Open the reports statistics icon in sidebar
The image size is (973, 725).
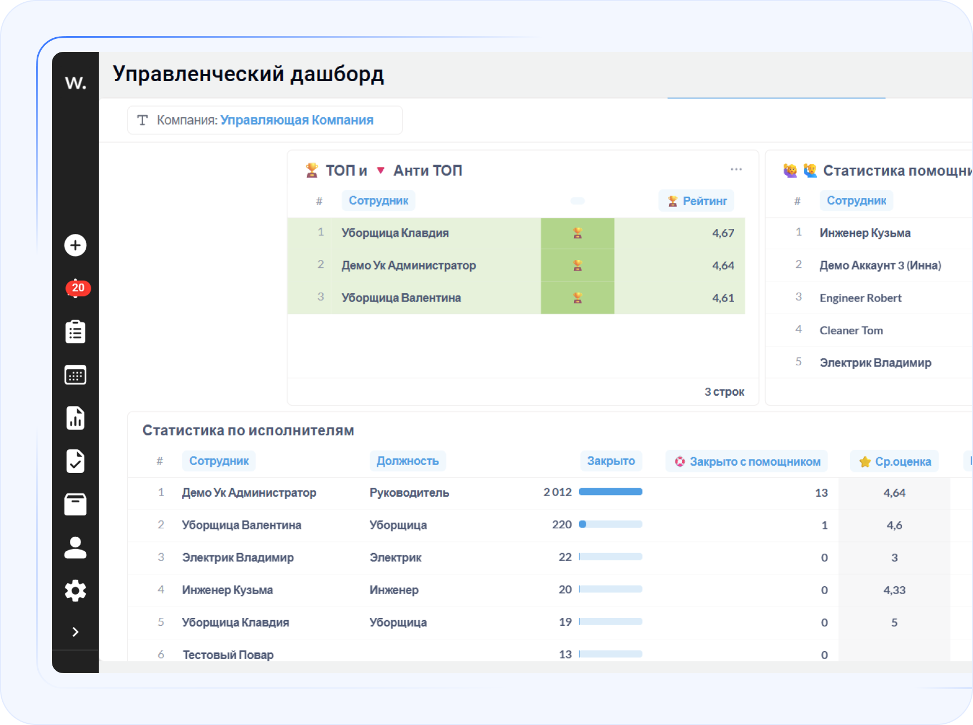75,418
